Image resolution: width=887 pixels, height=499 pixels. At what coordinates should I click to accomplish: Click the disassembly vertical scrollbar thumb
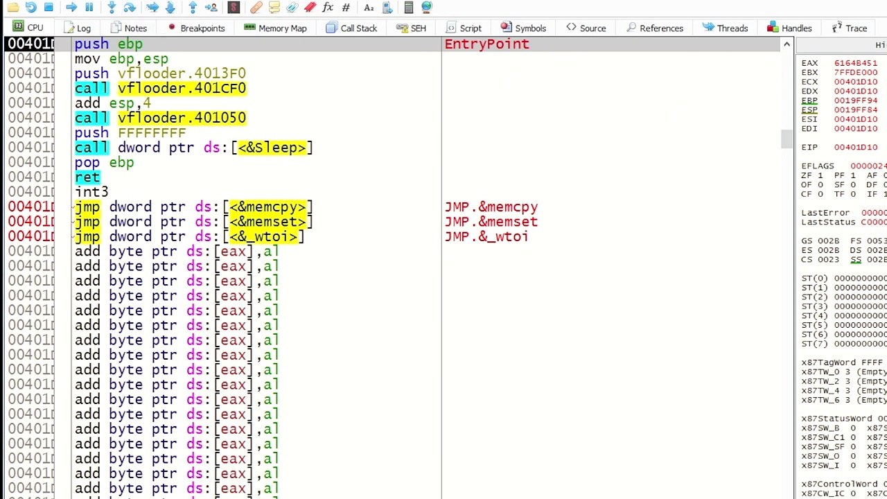click(x=787, y=139)
